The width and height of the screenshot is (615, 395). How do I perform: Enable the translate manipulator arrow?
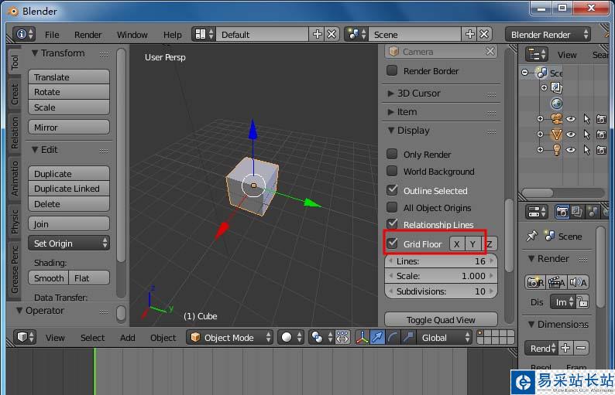click(377, 337)
